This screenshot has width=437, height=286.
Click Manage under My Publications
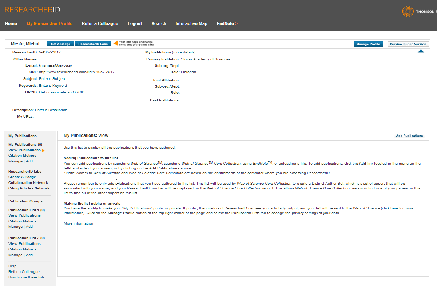coord(15,161)
